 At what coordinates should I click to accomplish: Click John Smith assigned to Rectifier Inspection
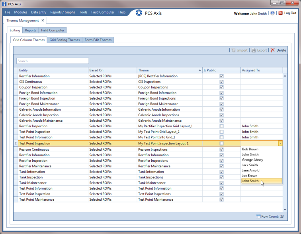[262, 126]
